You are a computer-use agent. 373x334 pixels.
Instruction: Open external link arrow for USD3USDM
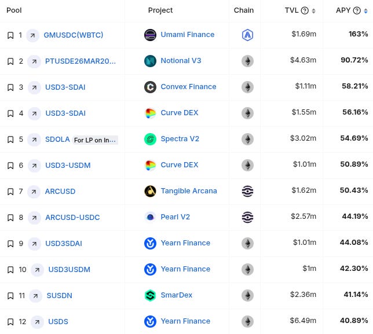[x=37, y=270]
